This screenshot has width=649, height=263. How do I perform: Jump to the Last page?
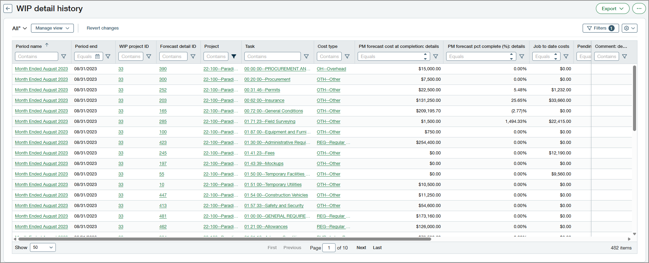(x=377, y=248)
